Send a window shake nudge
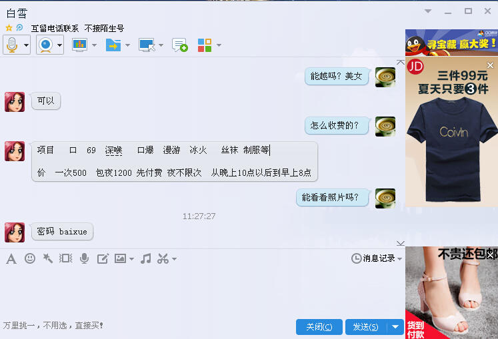The height and width of the screenshot is (339, 498). tap(66, 258)
